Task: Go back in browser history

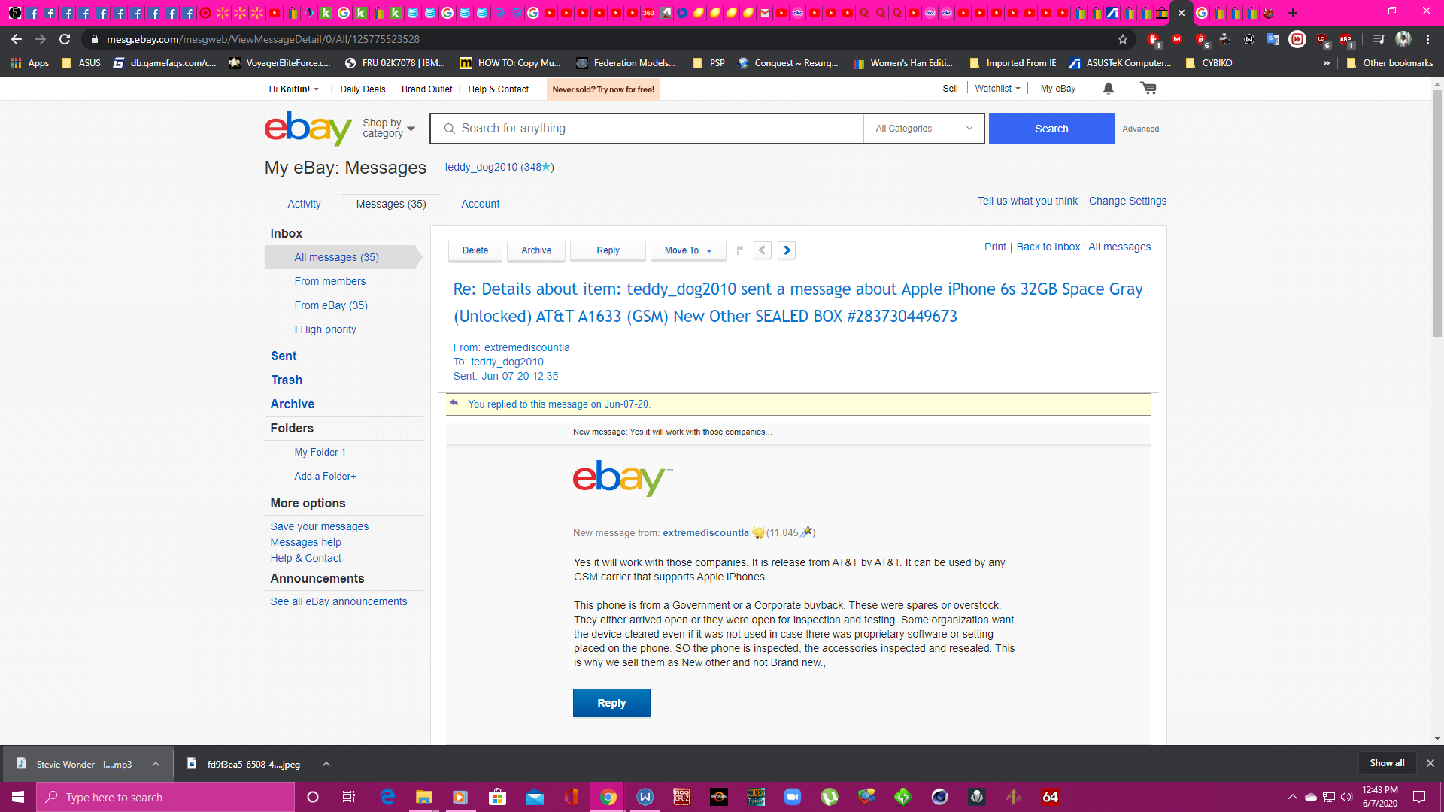Action: coord(17,39)
